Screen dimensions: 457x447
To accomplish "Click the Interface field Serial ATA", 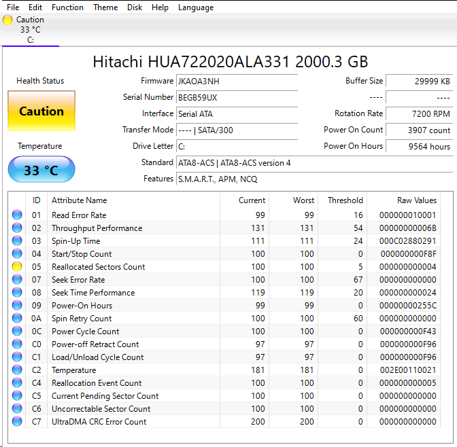I will tap(237, 113).
